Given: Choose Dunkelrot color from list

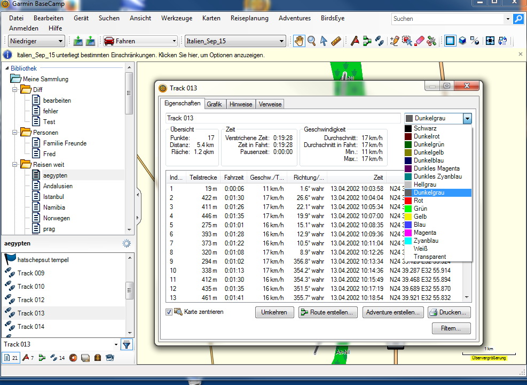Looking at the screenshot, I should coord(438,136).
